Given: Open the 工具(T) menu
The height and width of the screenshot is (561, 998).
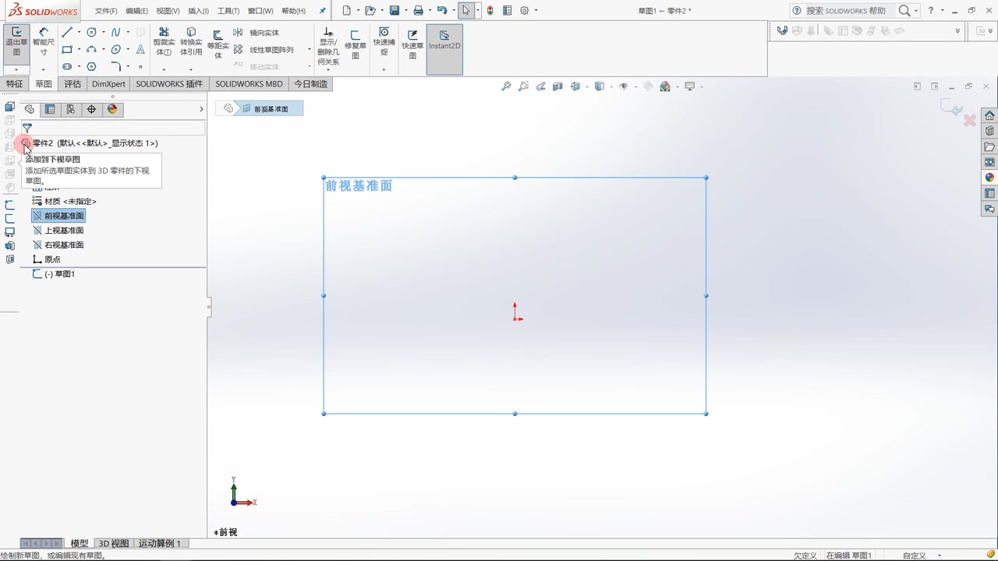Looking at the screenshot, I should click(x=228, y=11).
